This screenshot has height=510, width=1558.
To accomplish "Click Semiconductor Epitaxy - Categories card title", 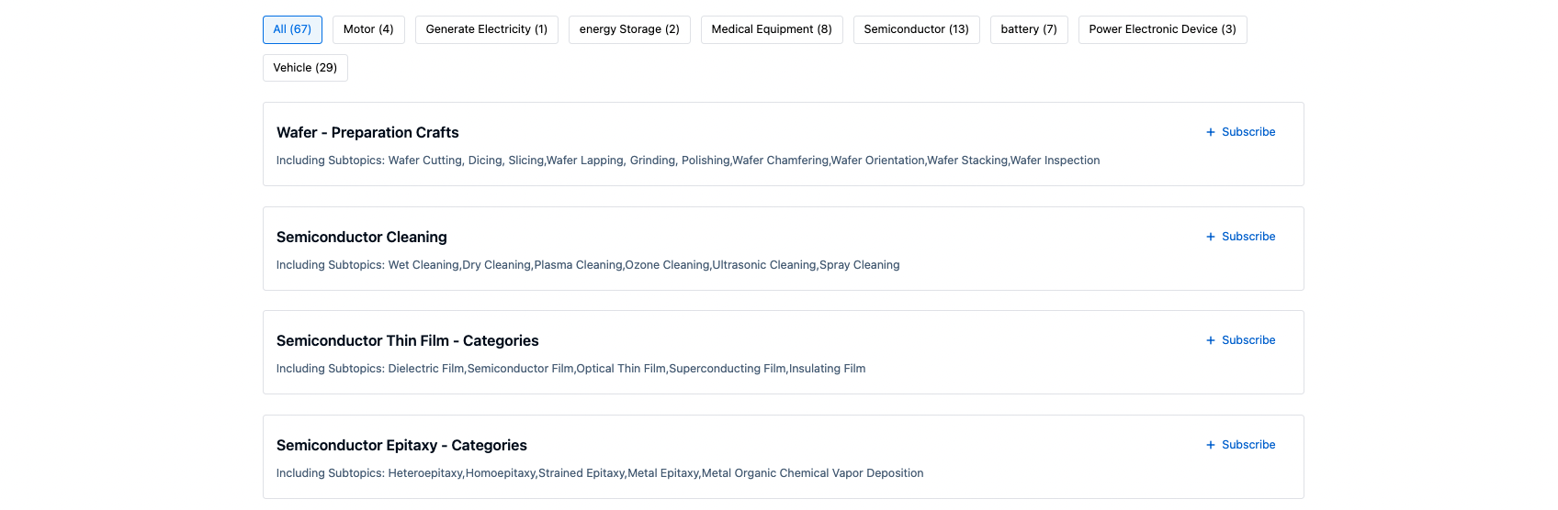I will click(x=401, y=446).
